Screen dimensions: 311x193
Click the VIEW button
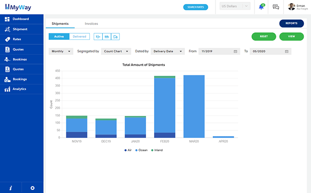291,36
